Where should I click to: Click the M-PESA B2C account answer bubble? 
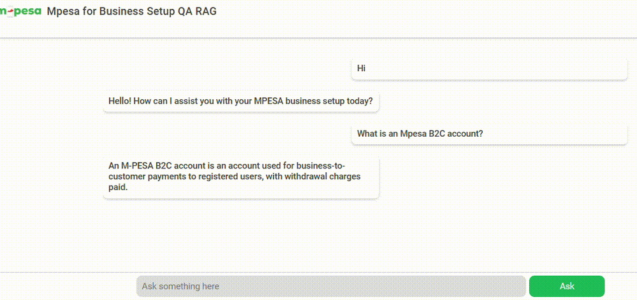241,177
